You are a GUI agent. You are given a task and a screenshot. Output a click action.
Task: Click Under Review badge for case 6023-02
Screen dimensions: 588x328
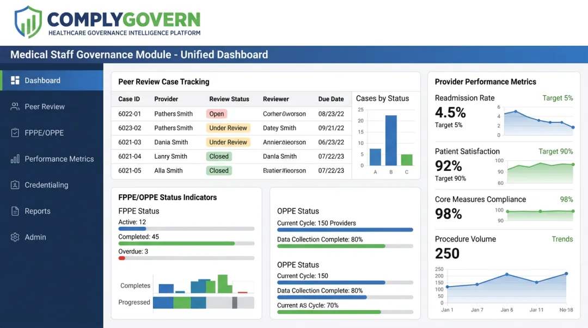pyautogui.click(x=228, y=128)
